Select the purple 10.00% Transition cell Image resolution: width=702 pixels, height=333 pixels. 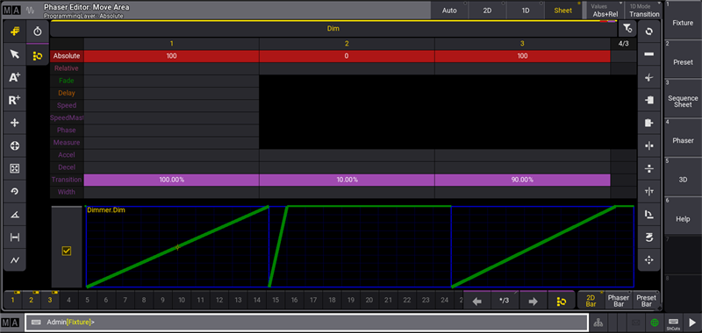click(347, 180)
